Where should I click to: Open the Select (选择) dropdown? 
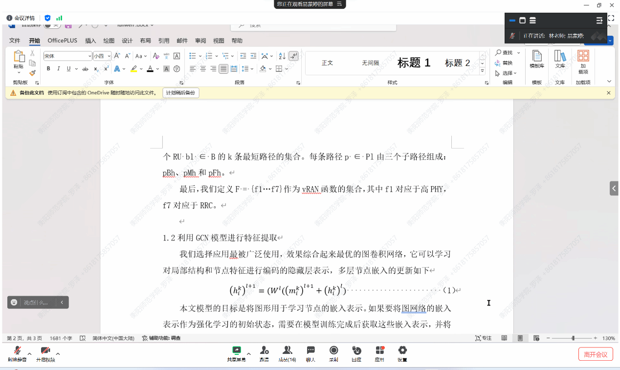tap(506, 73)
